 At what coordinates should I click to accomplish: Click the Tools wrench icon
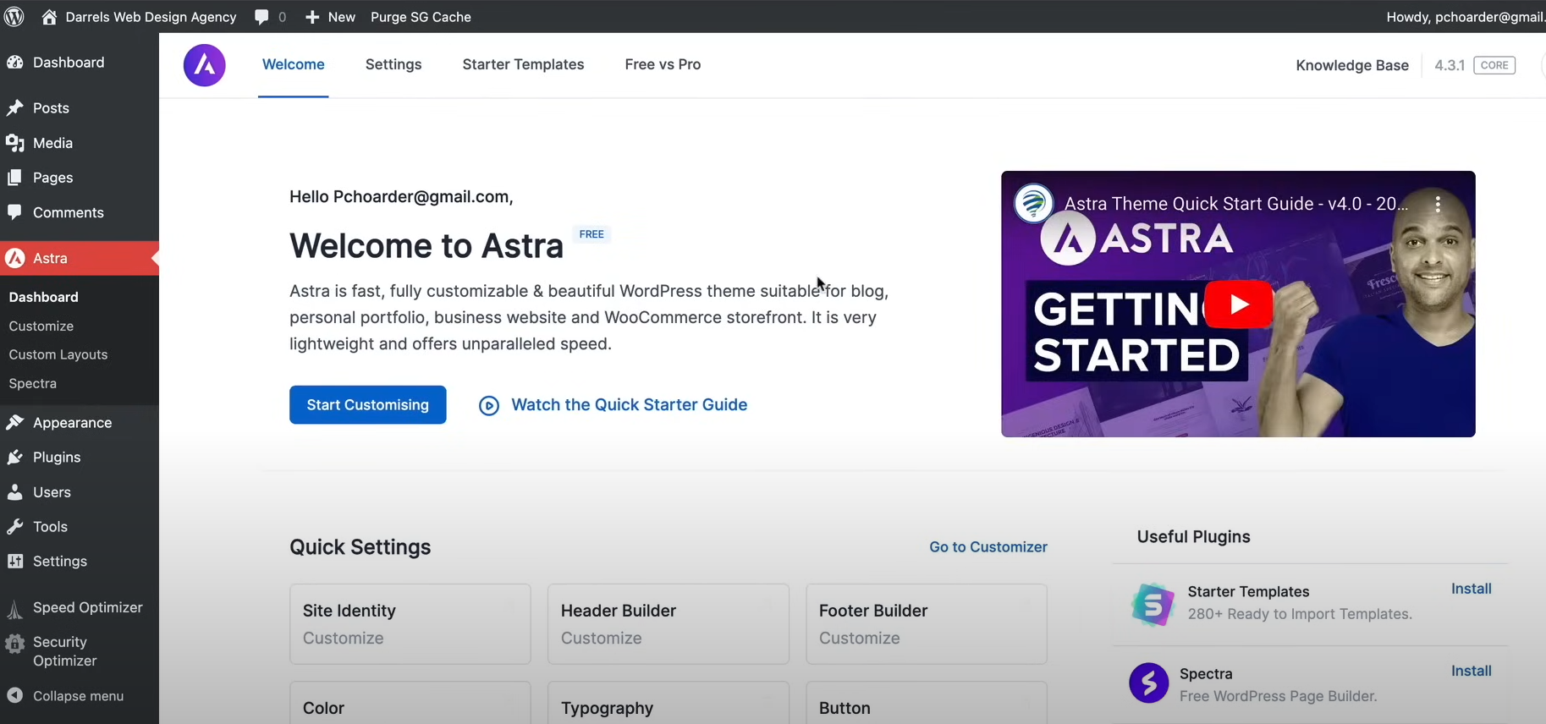tap(15, 527)
